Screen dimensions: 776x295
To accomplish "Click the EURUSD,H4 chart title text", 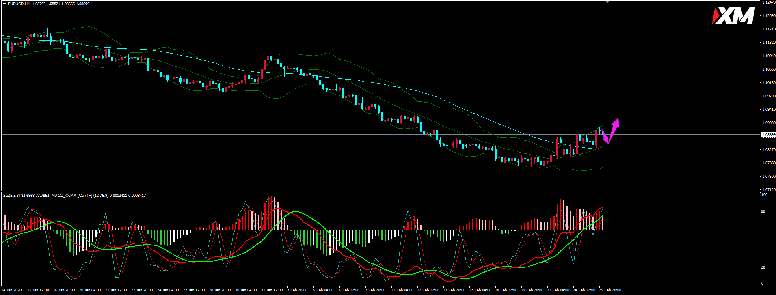I will pos(19,4).
